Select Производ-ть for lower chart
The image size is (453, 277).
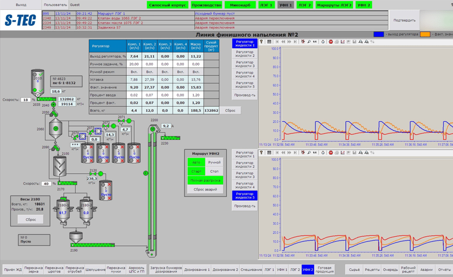click(245, 206)
